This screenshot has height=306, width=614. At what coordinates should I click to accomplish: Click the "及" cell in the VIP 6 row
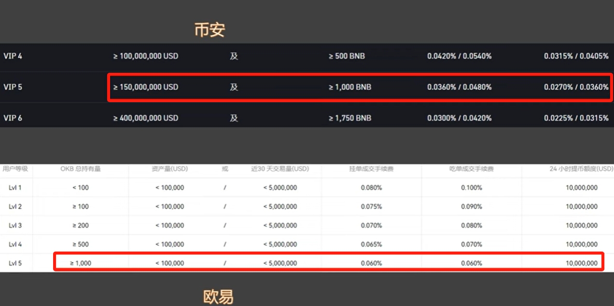234,118
